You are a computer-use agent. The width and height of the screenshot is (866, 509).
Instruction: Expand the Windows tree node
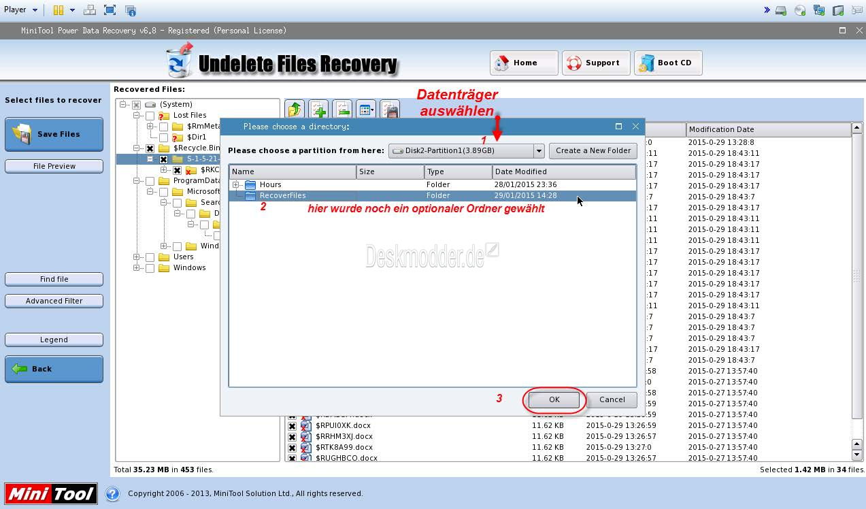(137, 268)
